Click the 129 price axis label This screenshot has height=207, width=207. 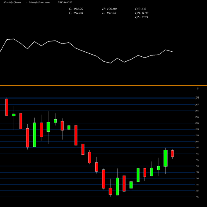[197, 191]
